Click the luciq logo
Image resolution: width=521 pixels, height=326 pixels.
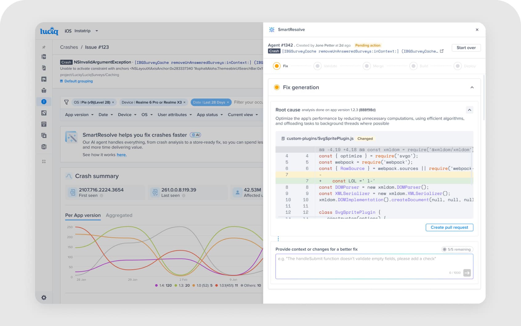(49, 31)
